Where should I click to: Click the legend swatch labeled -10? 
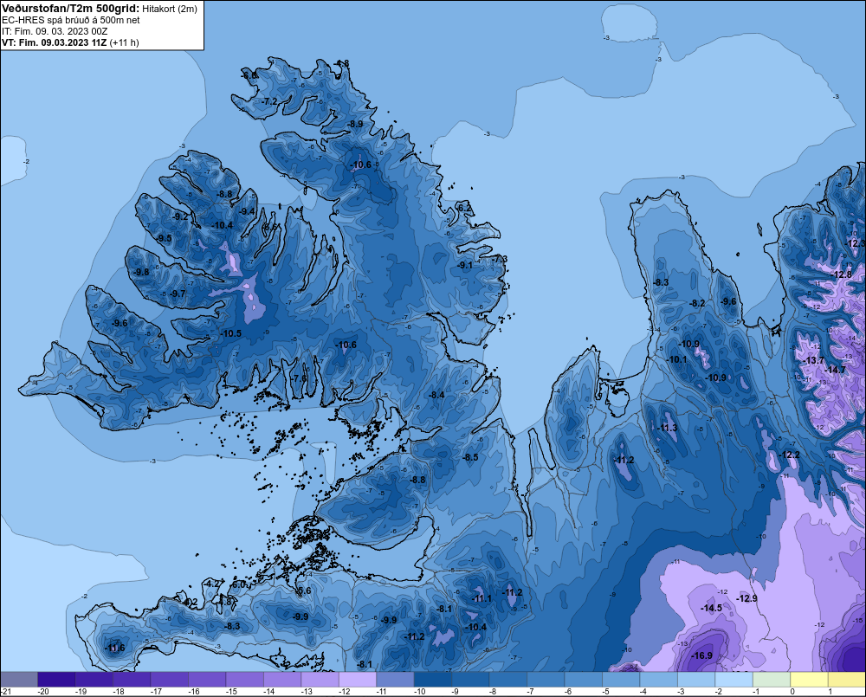[x=432, y=679]
